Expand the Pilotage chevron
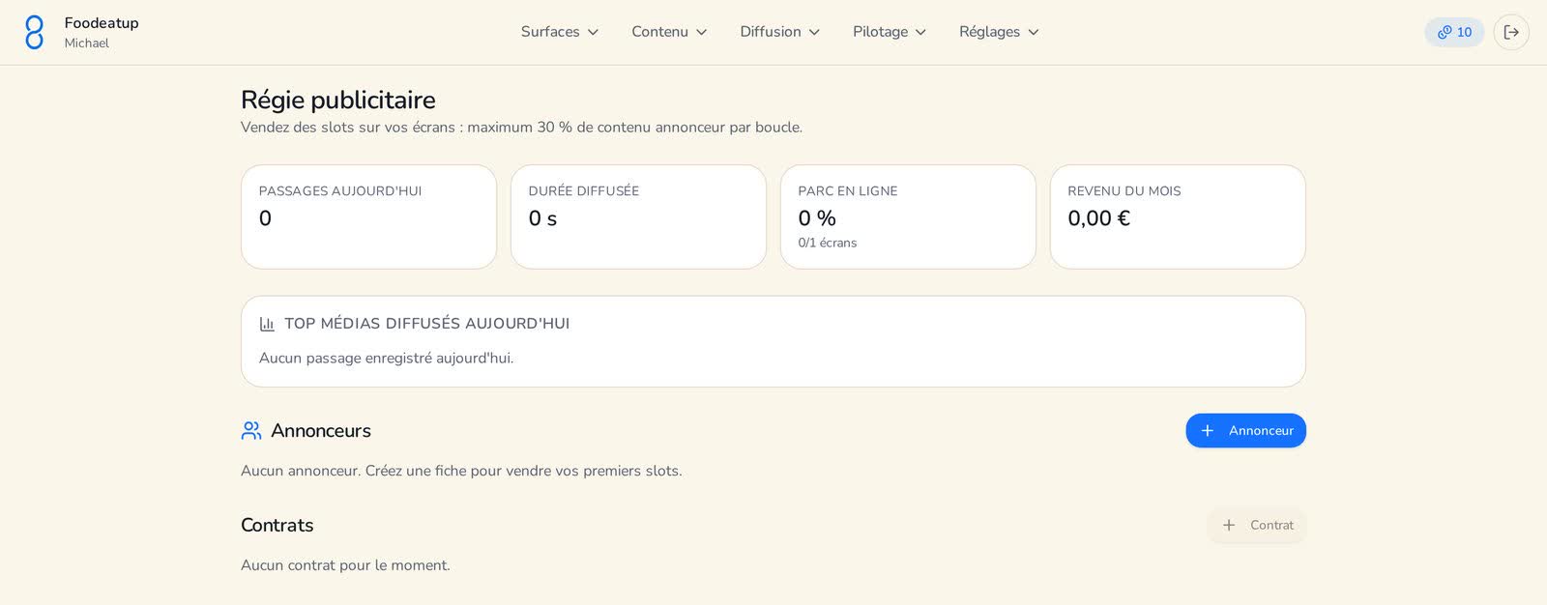Viewport: 1547px width, 605px height. pos(920,32)
